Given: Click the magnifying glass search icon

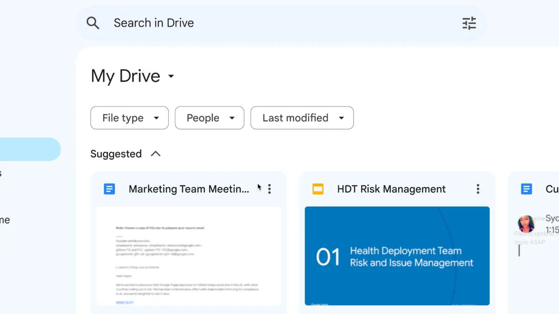Looking at the screenshot, I should 93,23.
